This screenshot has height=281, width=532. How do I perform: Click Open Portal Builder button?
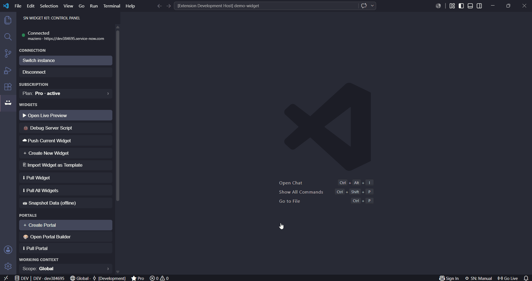(x=66, y=237)
